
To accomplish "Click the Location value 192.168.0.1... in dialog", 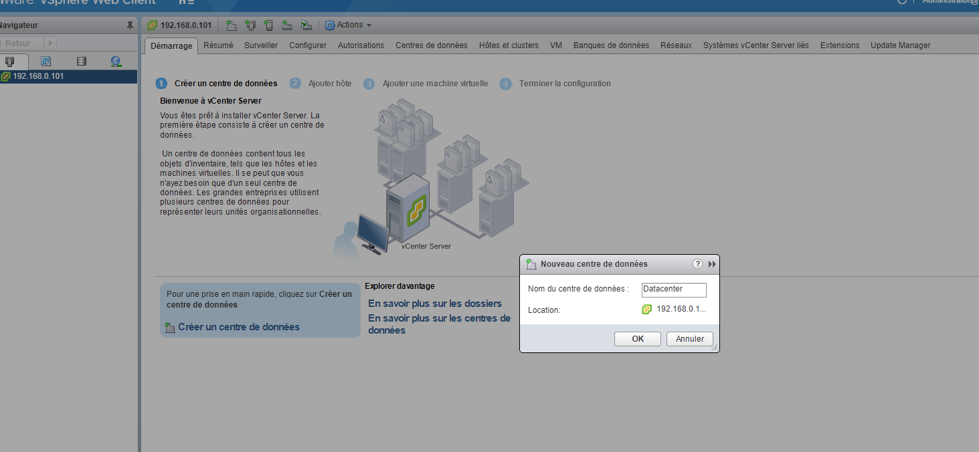I will pyautogui.click(x=681, y=310).
